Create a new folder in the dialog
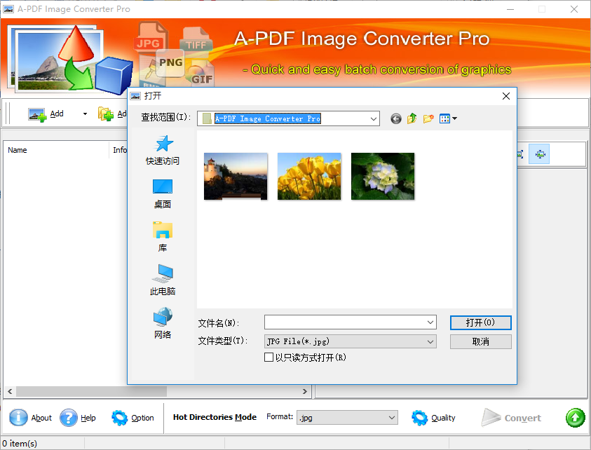The width and height of the screenshot is (591, 450). coord(428,118)
